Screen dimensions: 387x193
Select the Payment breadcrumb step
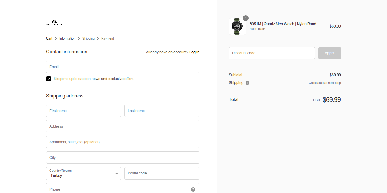point(108,39)
